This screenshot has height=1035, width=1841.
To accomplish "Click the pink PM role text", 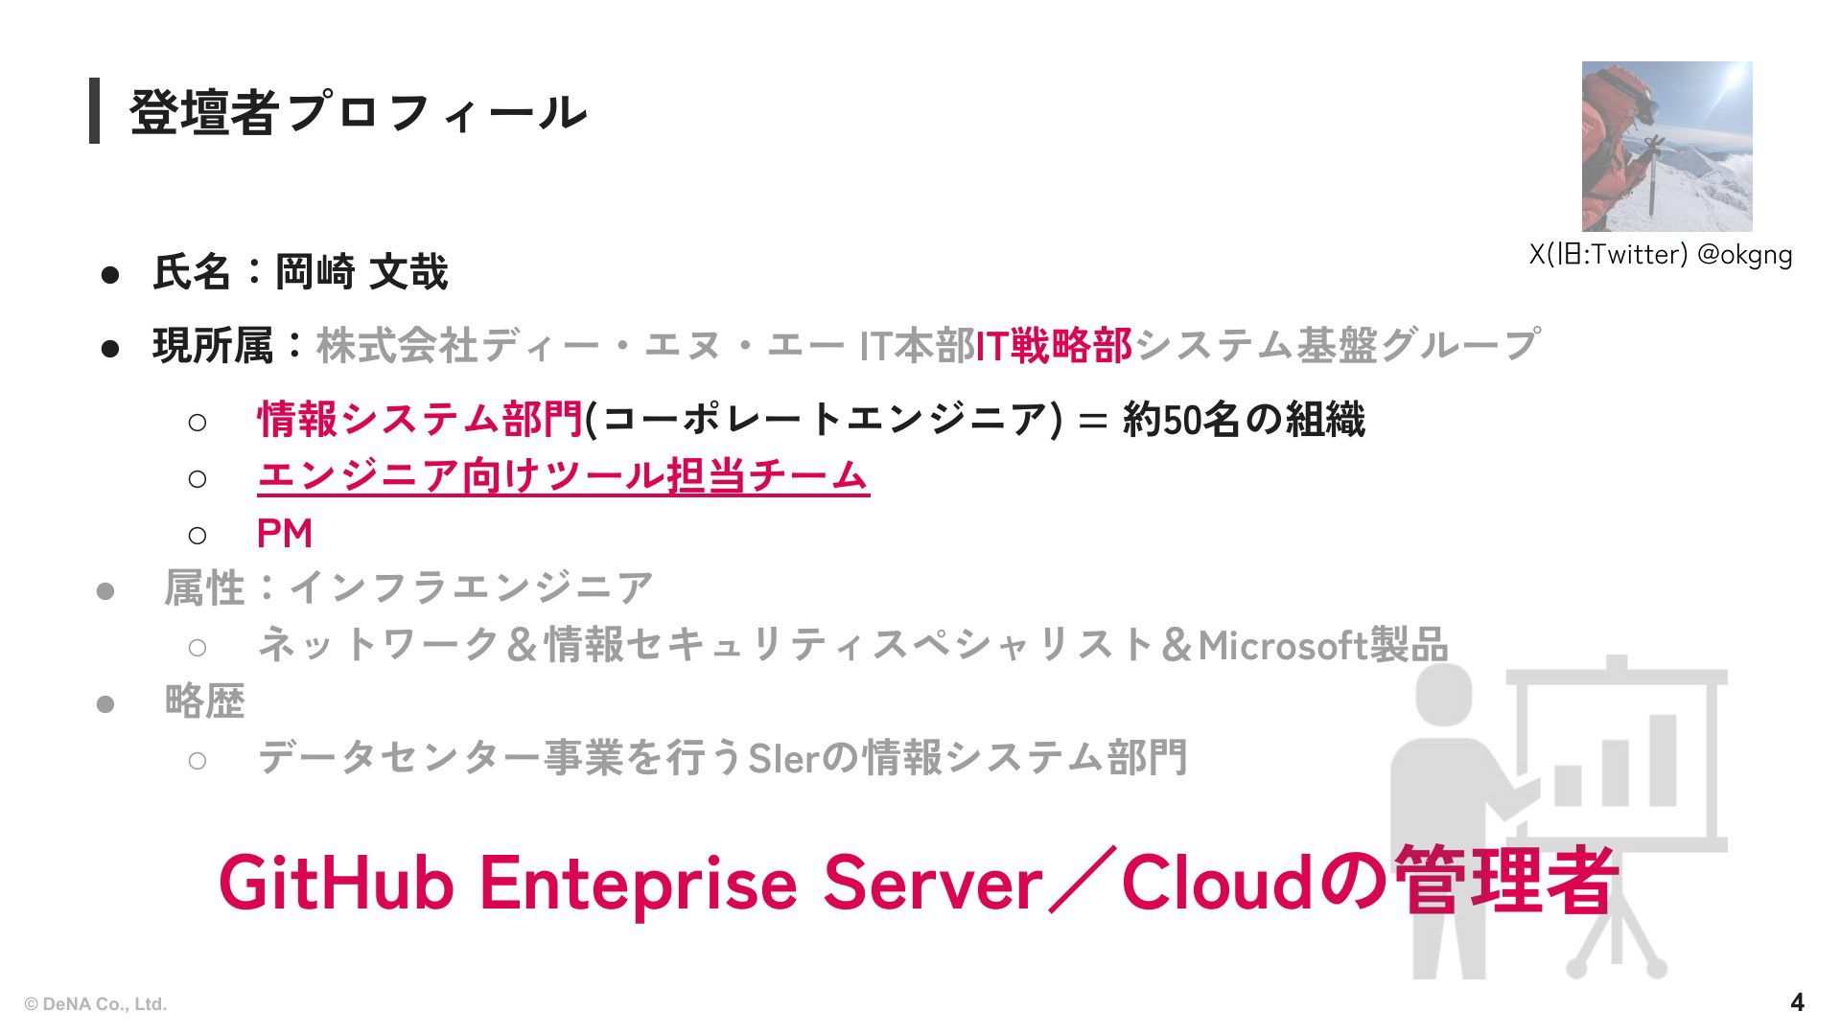I will tap(285, 534).
